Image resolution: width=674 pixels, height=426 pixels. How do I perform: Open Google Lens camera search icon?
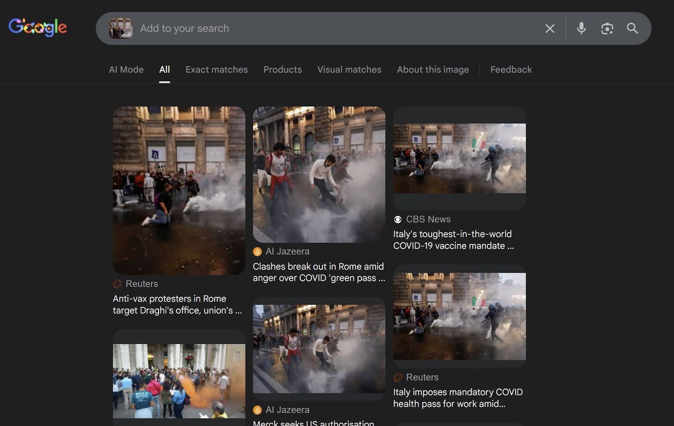607,29
